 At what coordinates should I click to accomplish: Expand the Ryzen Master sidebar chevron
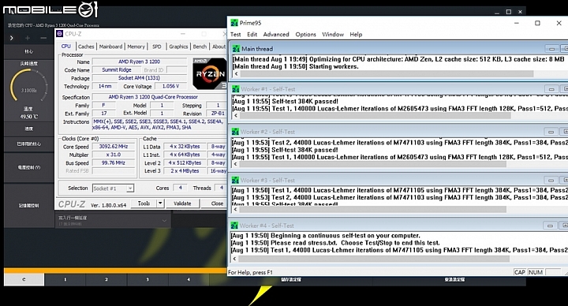coord(12,38)
